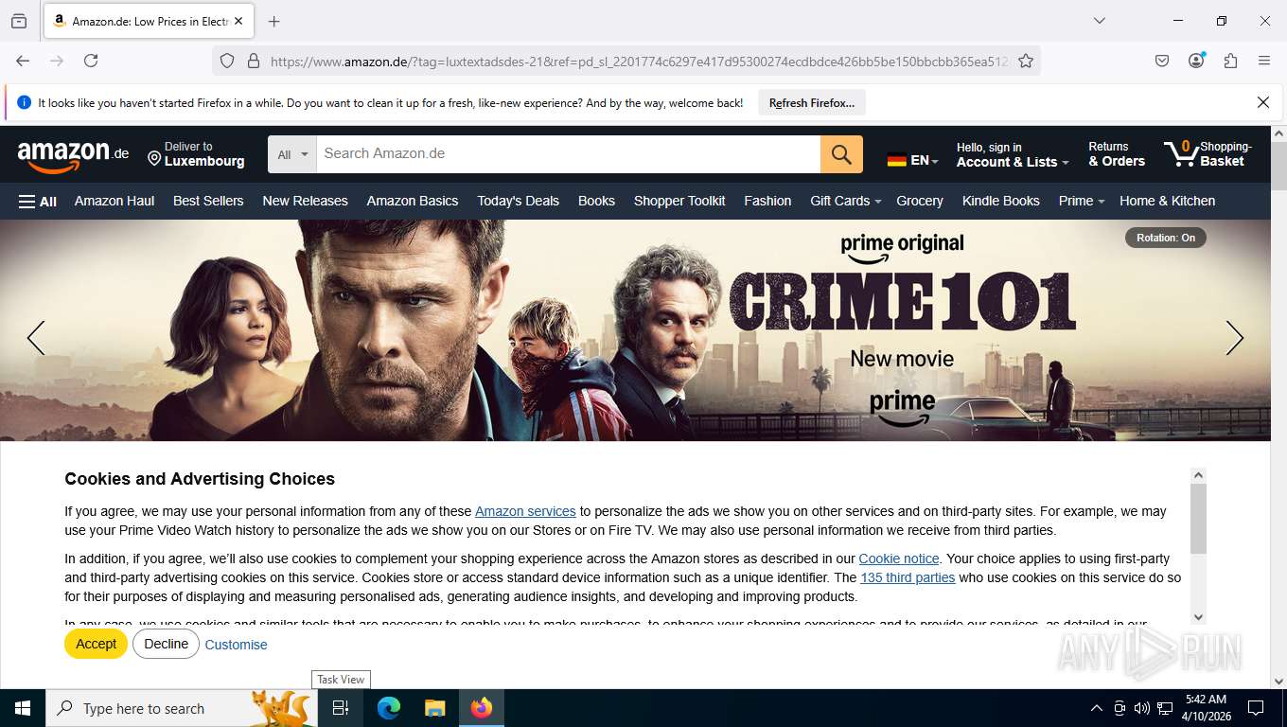Click the Customise cookies link

tap(236, 645)
